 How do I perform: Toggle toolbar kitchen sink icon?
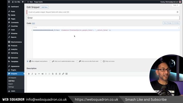pyautogui.click(x=67, y=74)
